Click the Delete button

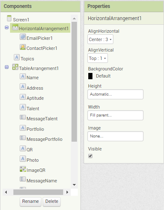[51, 202]
